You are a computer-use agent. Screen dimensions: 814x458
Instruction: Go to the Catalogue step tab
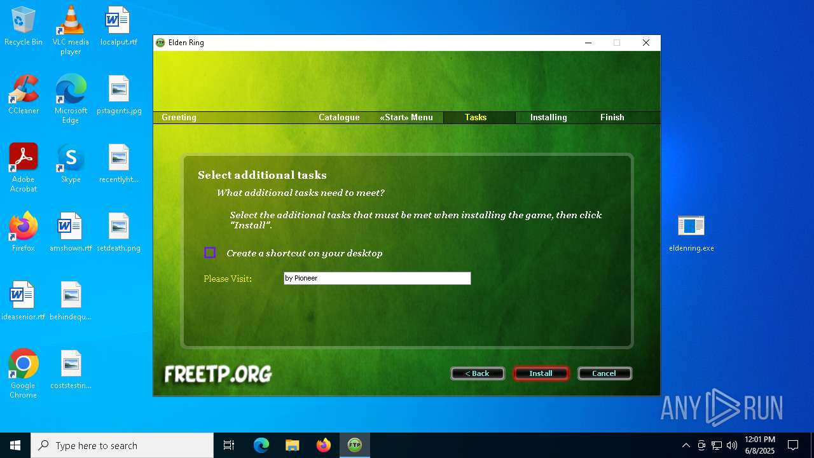[x=339, y=118]
